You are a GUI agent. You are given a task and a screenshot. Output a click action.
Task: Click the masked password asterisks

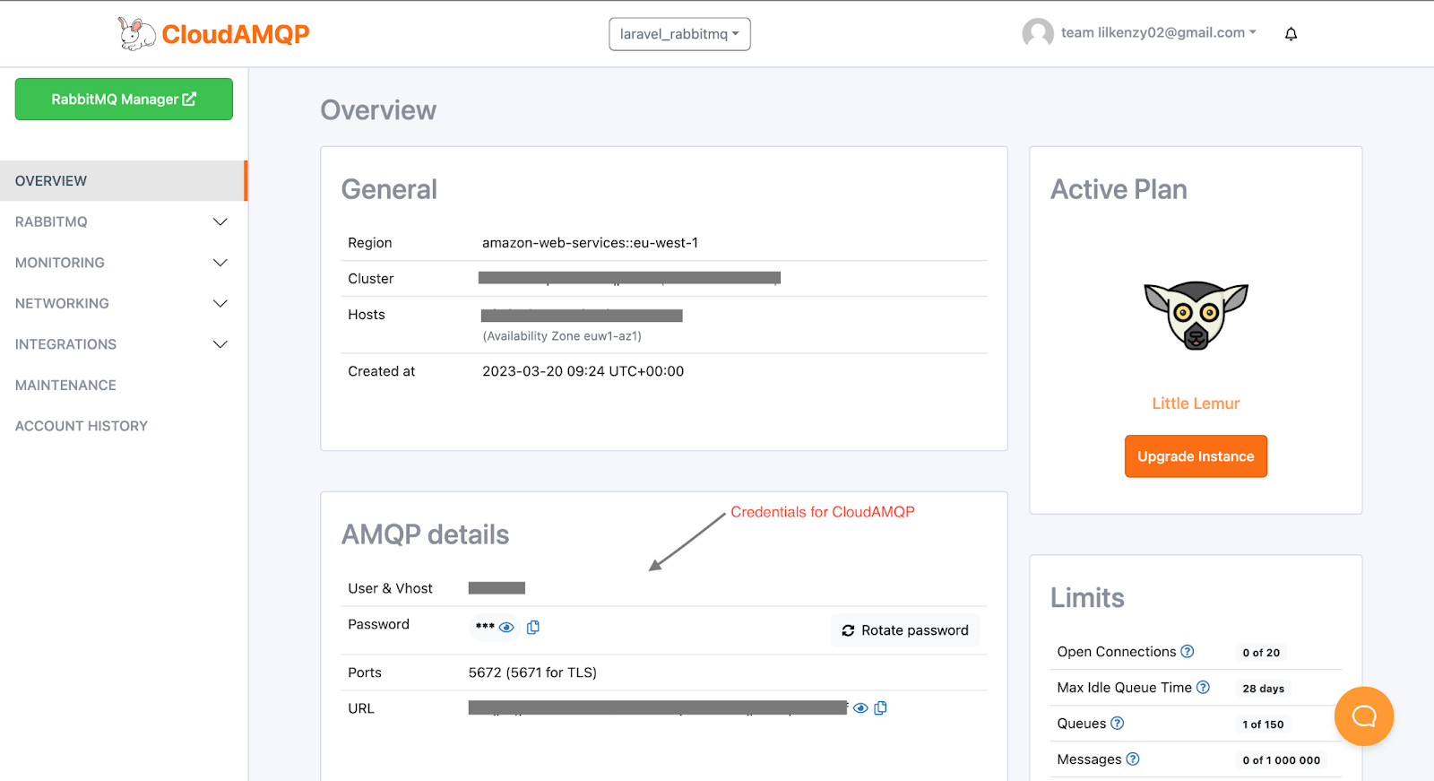tap(485, 627)
